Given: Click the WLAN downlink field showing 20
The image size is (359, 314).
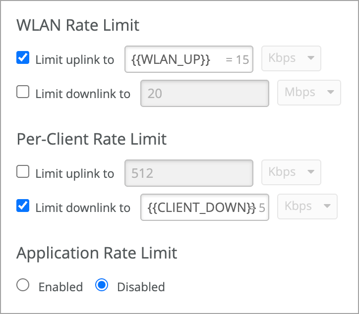Looking at the screenshot, I should click(x=204, y=93).
